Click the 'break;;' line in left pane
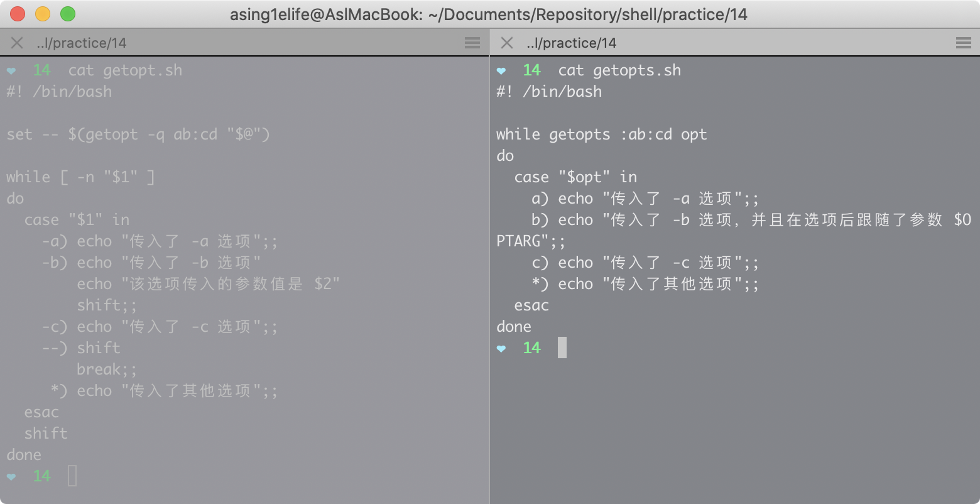 [x=107, y=370]
